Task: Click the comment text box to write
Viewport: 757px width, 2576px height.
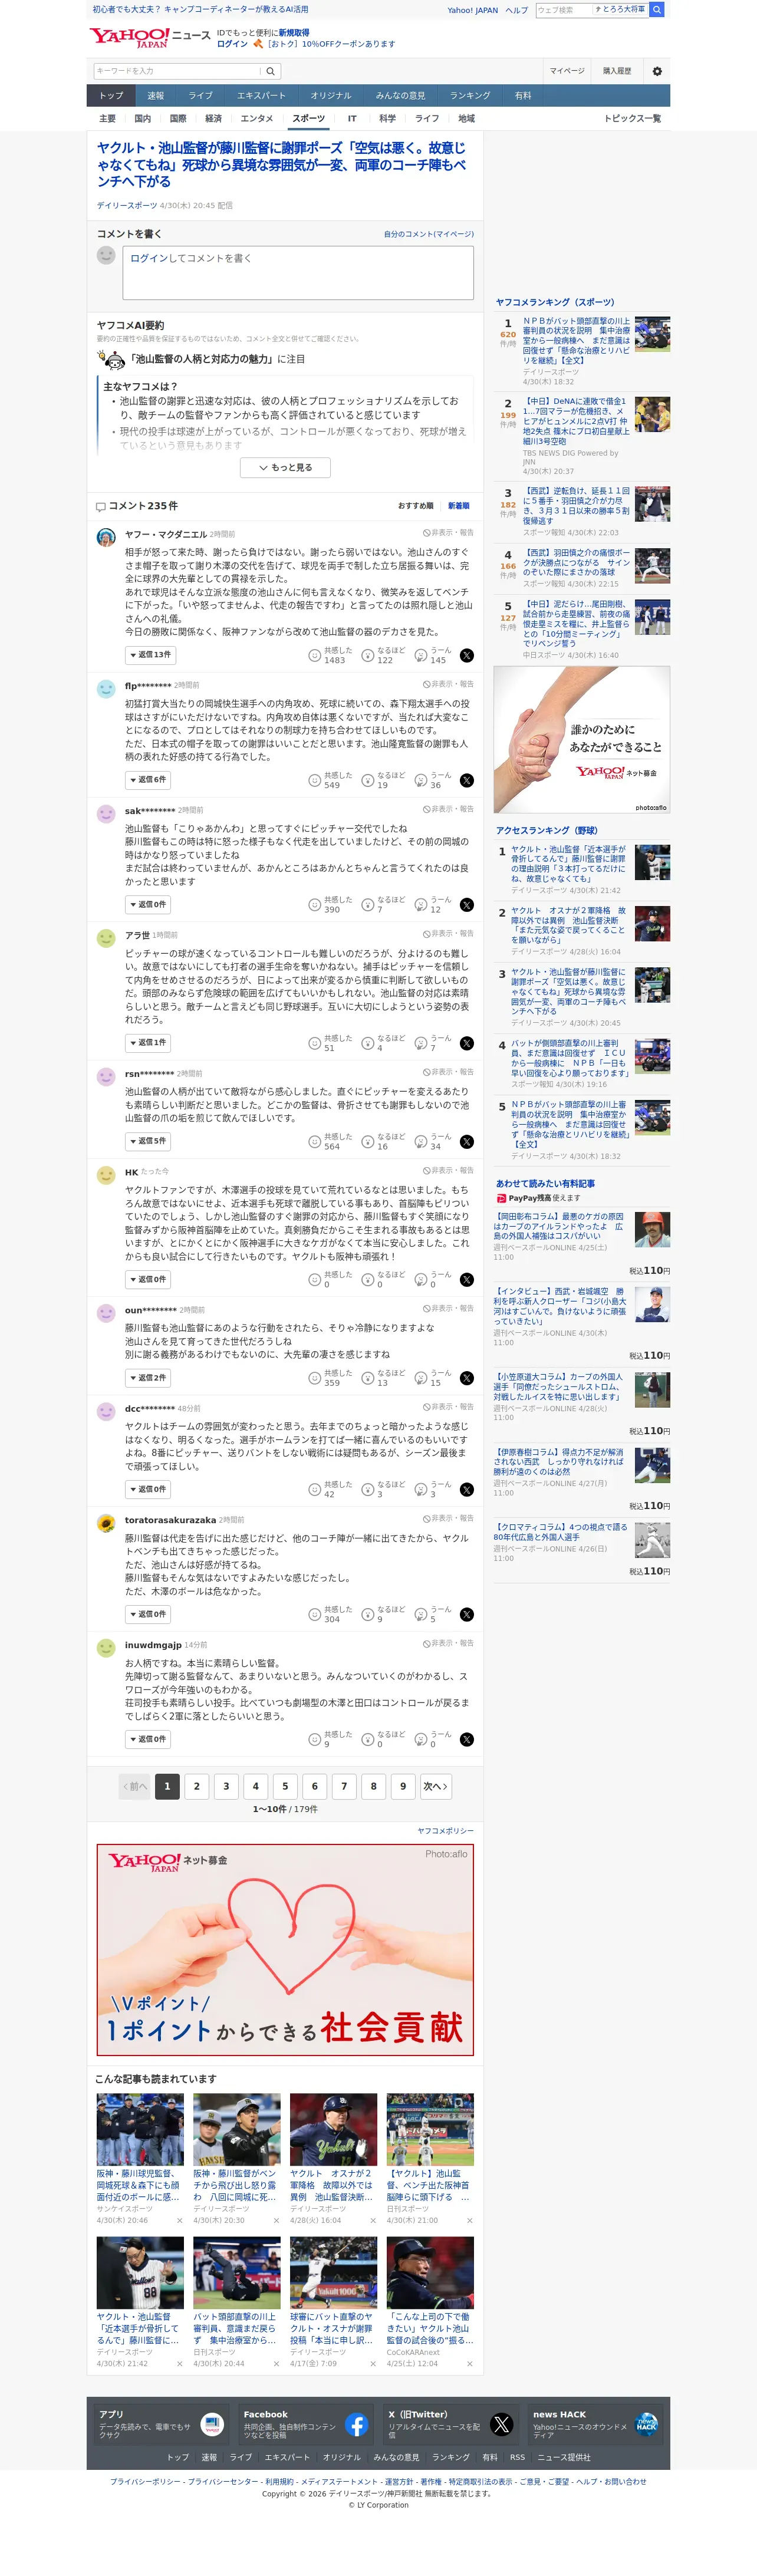Action: [298, 272]
